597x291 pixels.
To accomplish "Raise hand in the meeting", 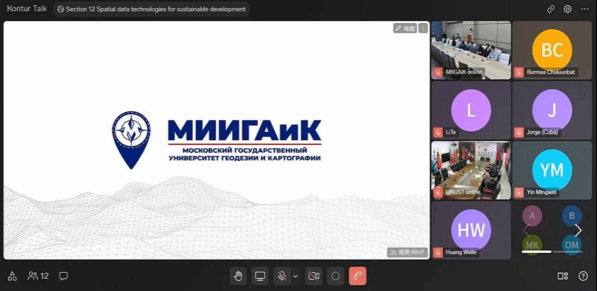I will (237, 276).
